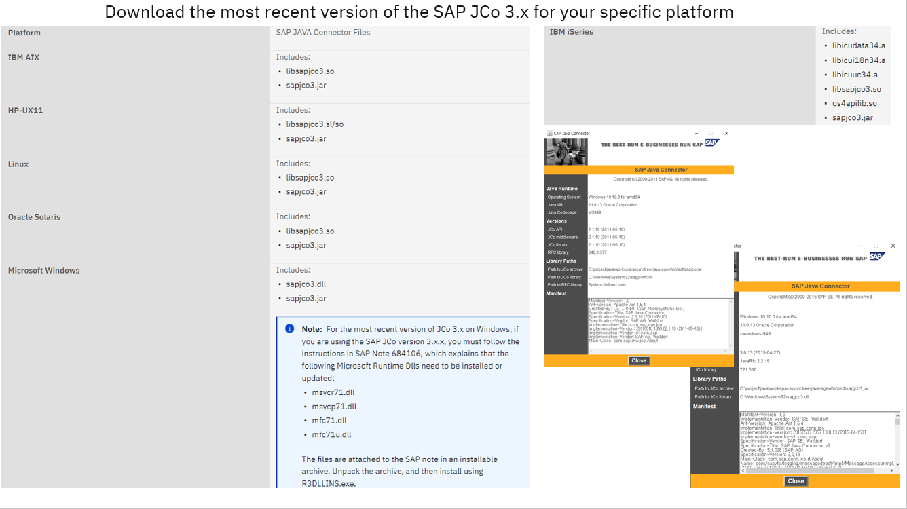The height and width of the screenshot is (509, 907).
Task: Click libsapjco3.so under IBM iSeries
Action: tap(857, 89)
